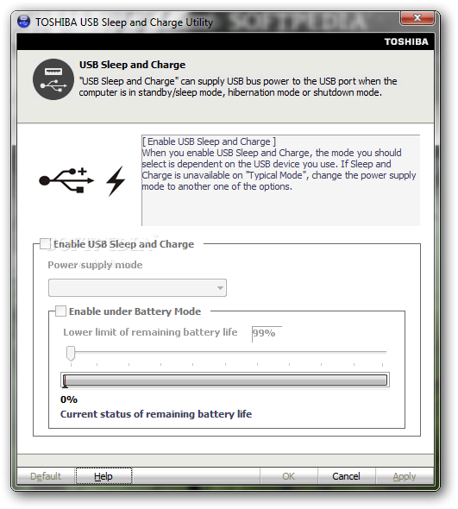
Task: Close the USB Sleep and Charge window
Action: [417, 18]
